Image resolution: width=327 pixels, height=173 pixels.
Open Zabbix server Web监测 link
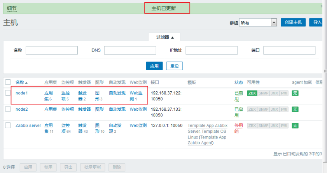138,125
